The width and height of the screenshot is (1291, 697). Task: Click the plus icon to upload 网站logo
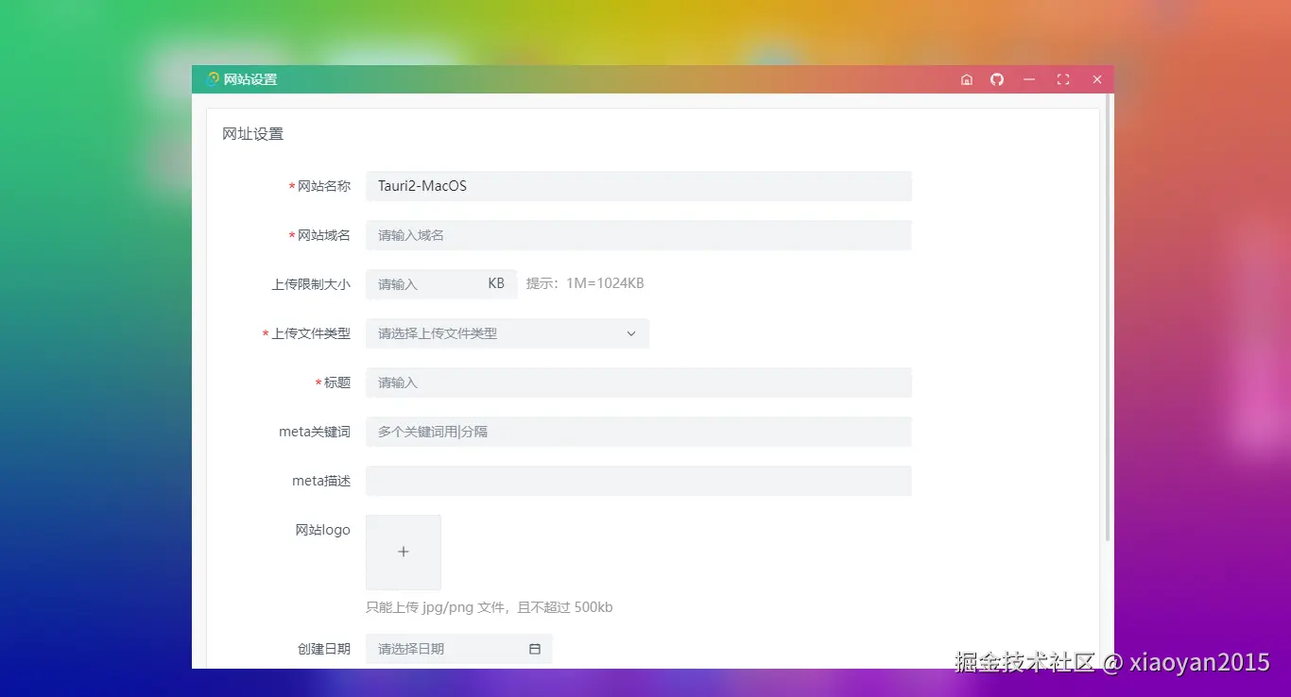(404, 552)
